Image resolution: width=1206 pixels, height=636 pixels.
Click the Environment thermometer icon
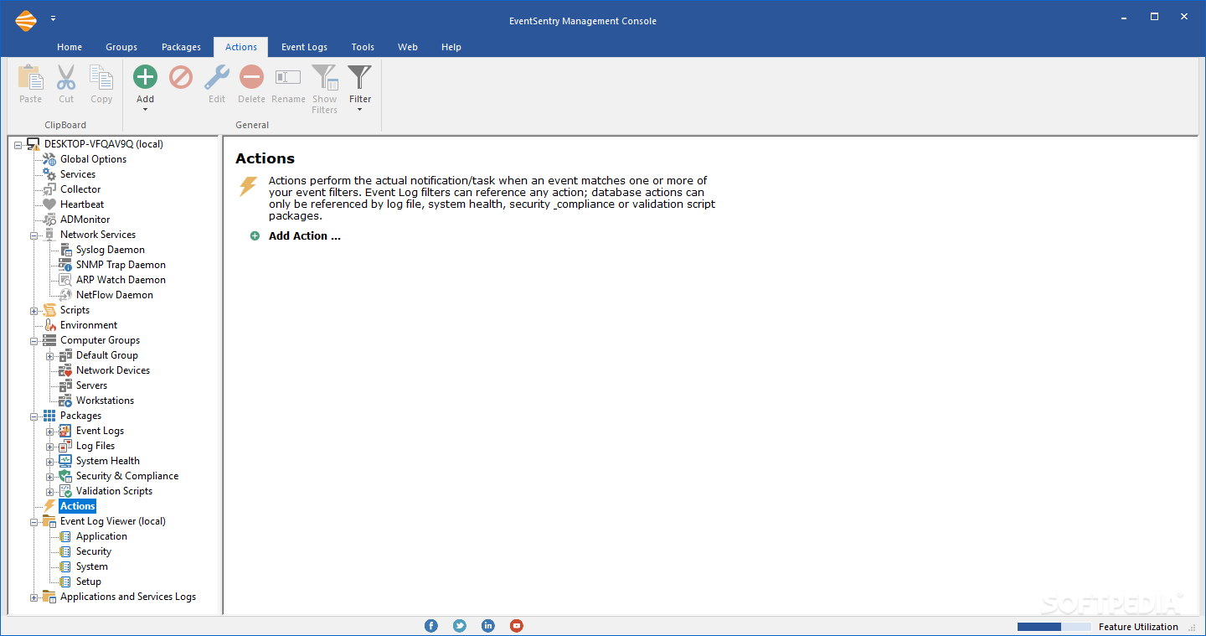[x=49, y=325]
